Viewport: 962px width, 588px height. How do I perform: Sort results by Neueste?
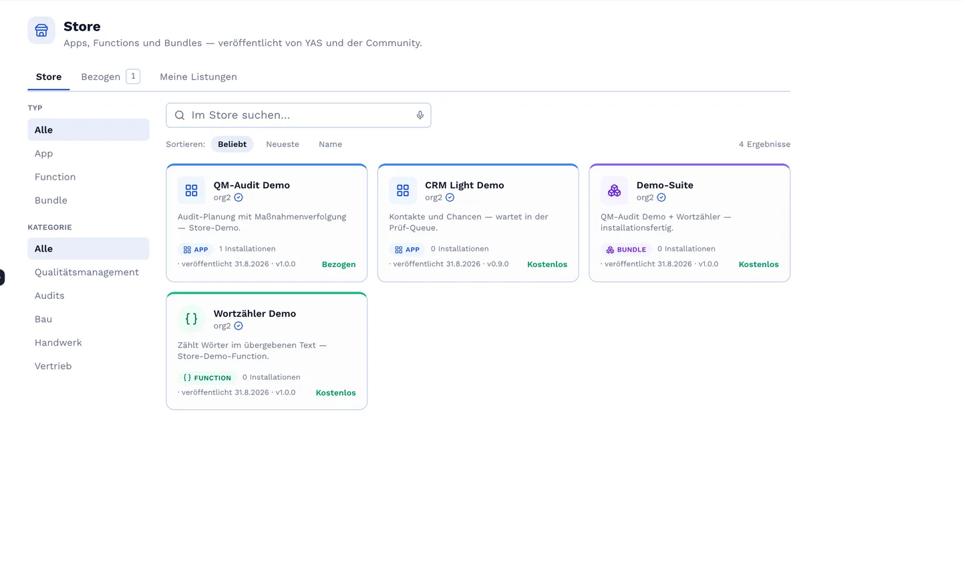(x=283, y=144)
